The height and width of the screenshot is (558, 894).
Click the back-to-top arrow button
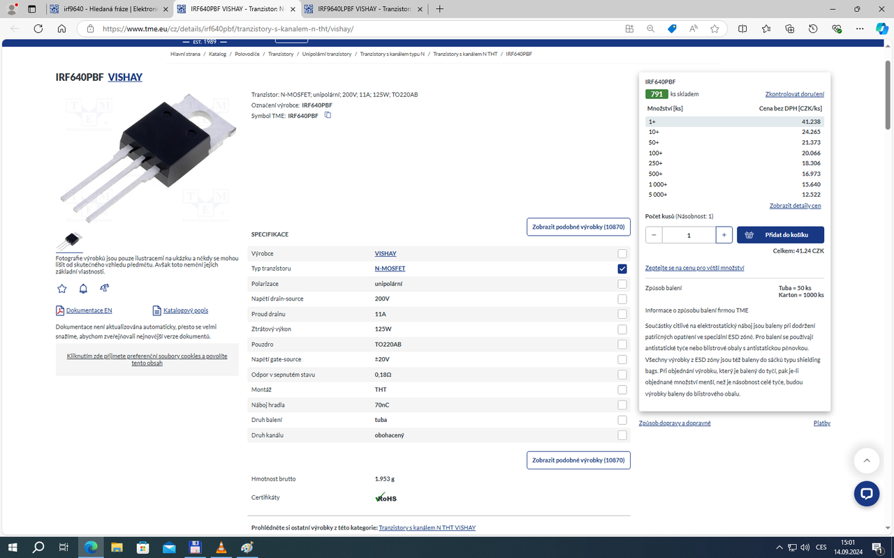tap(867, 461)
